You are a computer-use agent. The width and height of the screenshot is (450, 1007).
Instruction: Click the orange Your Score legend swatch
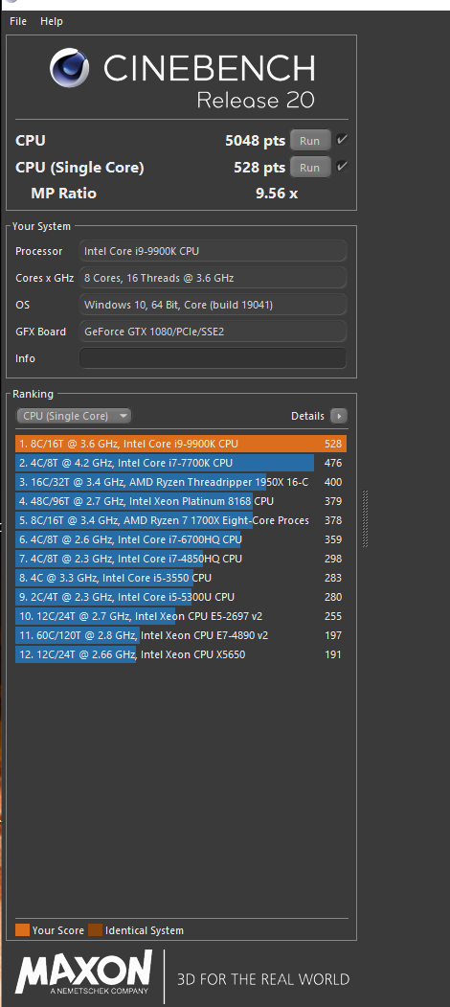22,930
